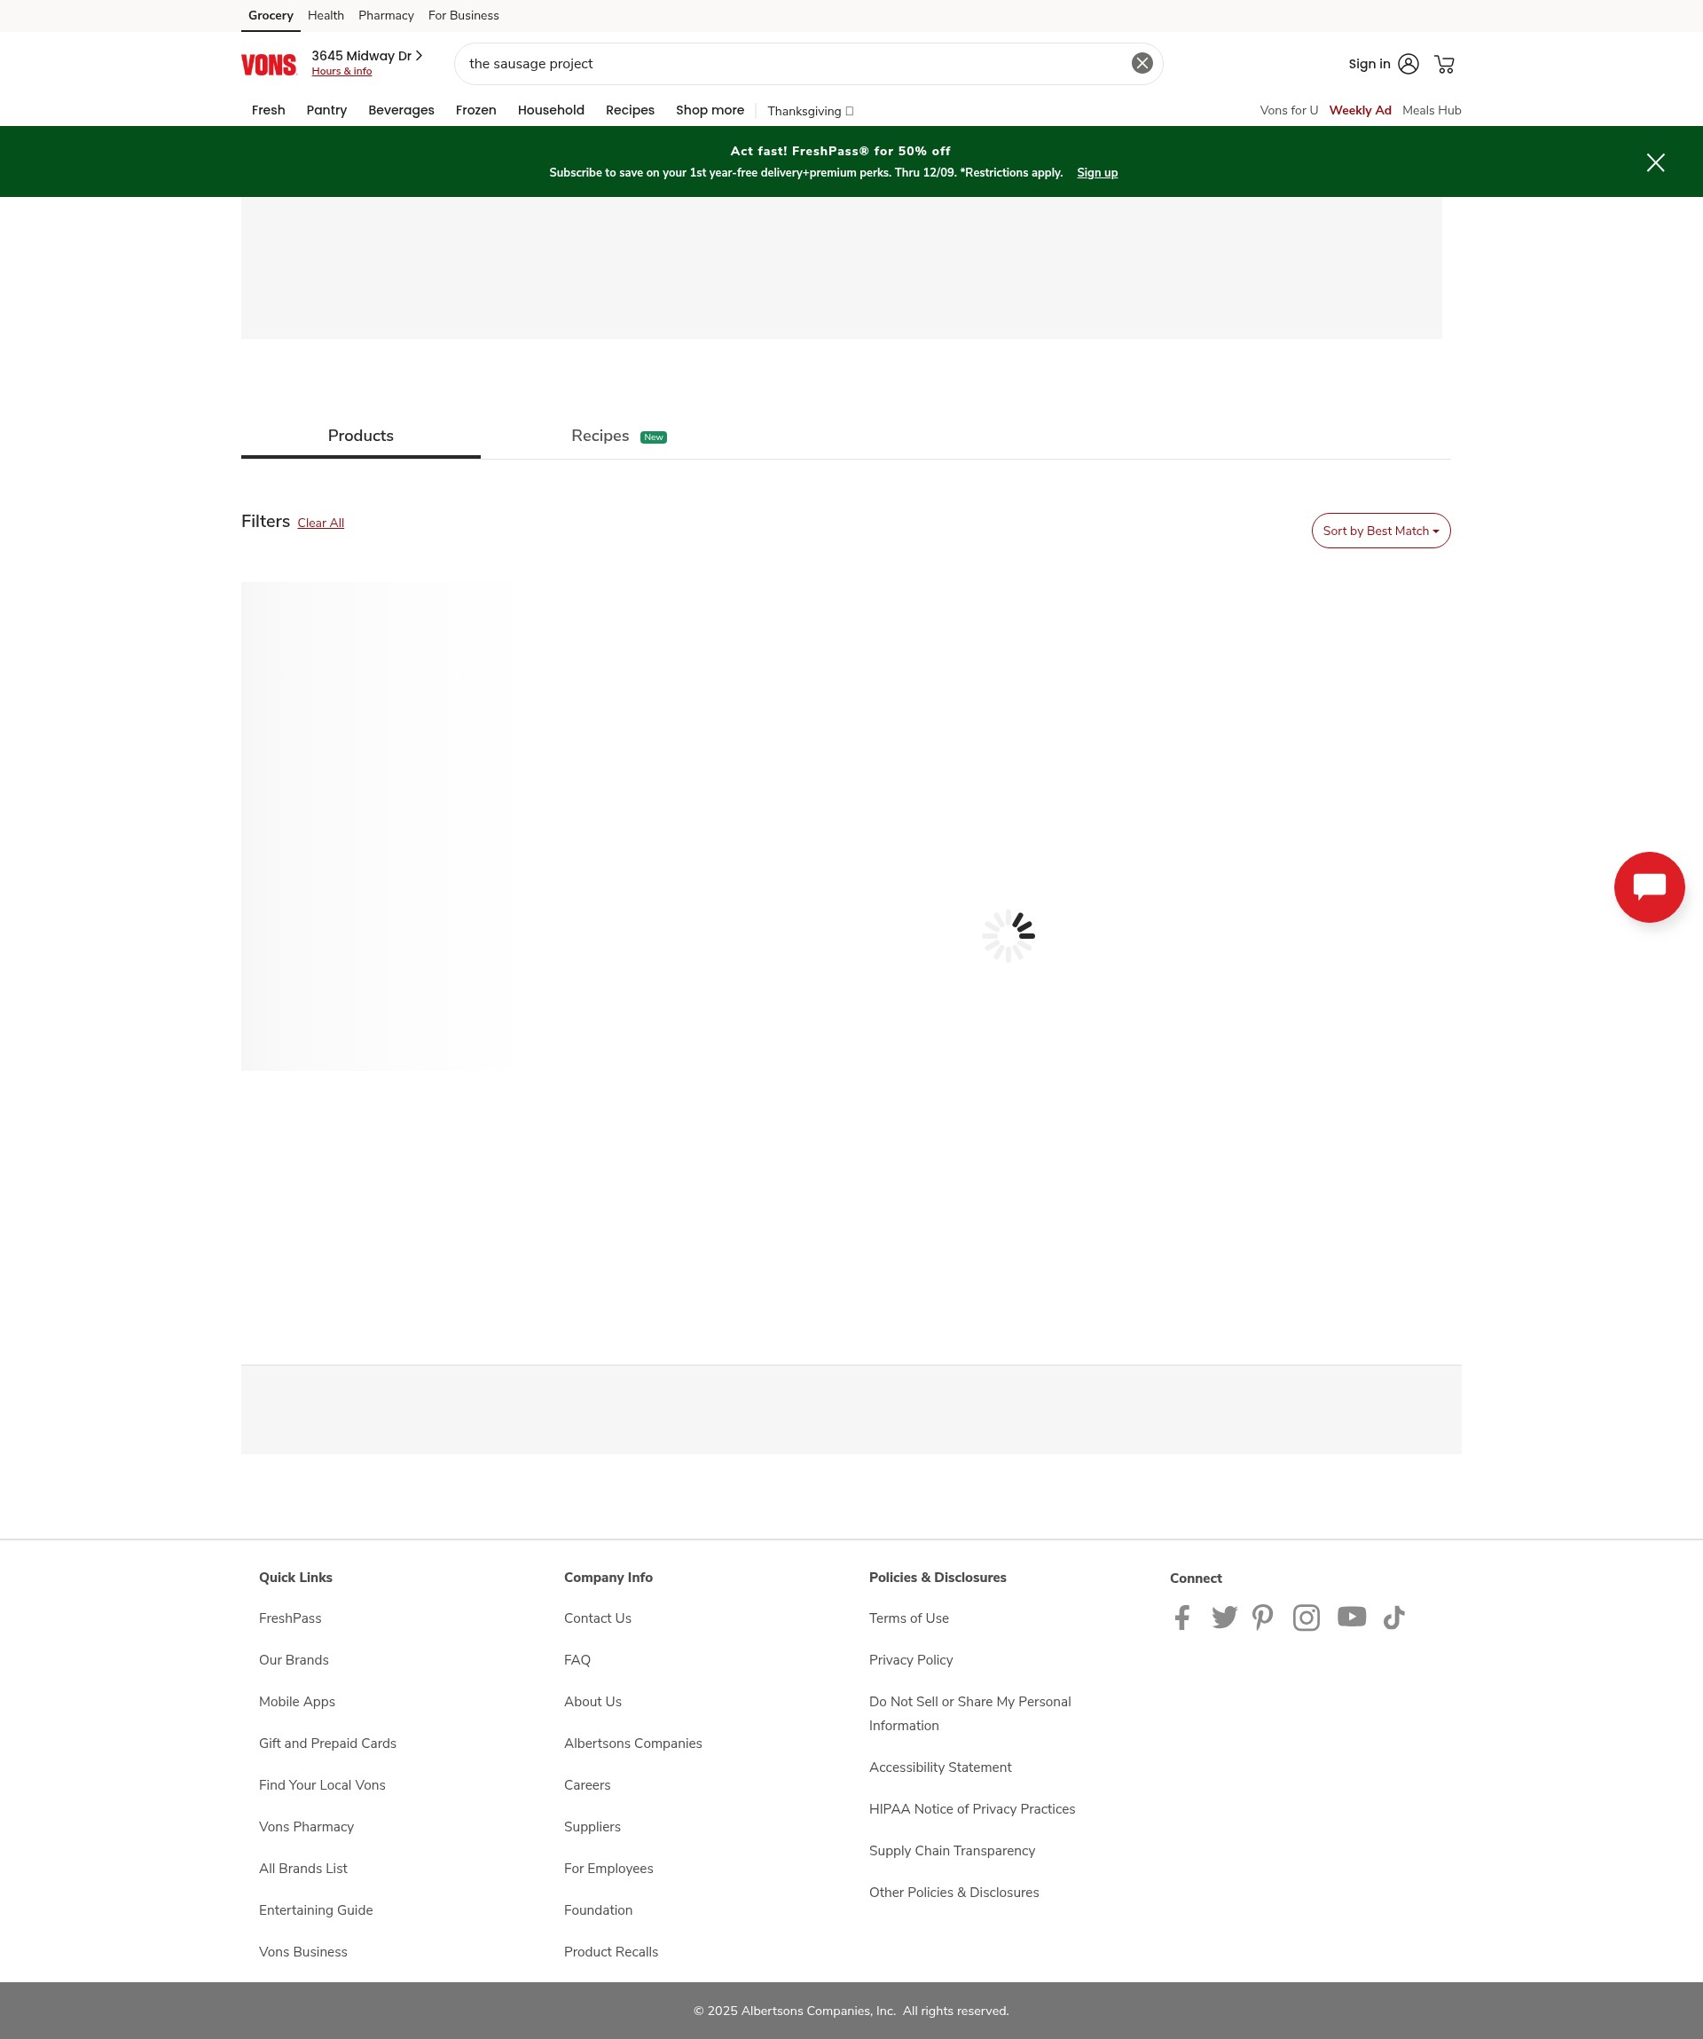Open Supply Chain Transparency link
The image size is (1703, 2039).
(x=952, y=1851)
